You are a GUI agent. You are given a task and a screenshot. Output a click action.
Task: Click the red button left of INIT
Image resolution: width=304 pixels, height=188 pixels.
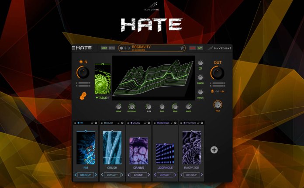point(192,48)
